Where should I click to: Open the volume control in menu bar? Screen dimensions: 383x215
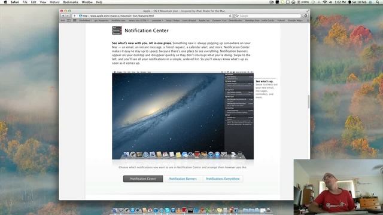[330, 2]
